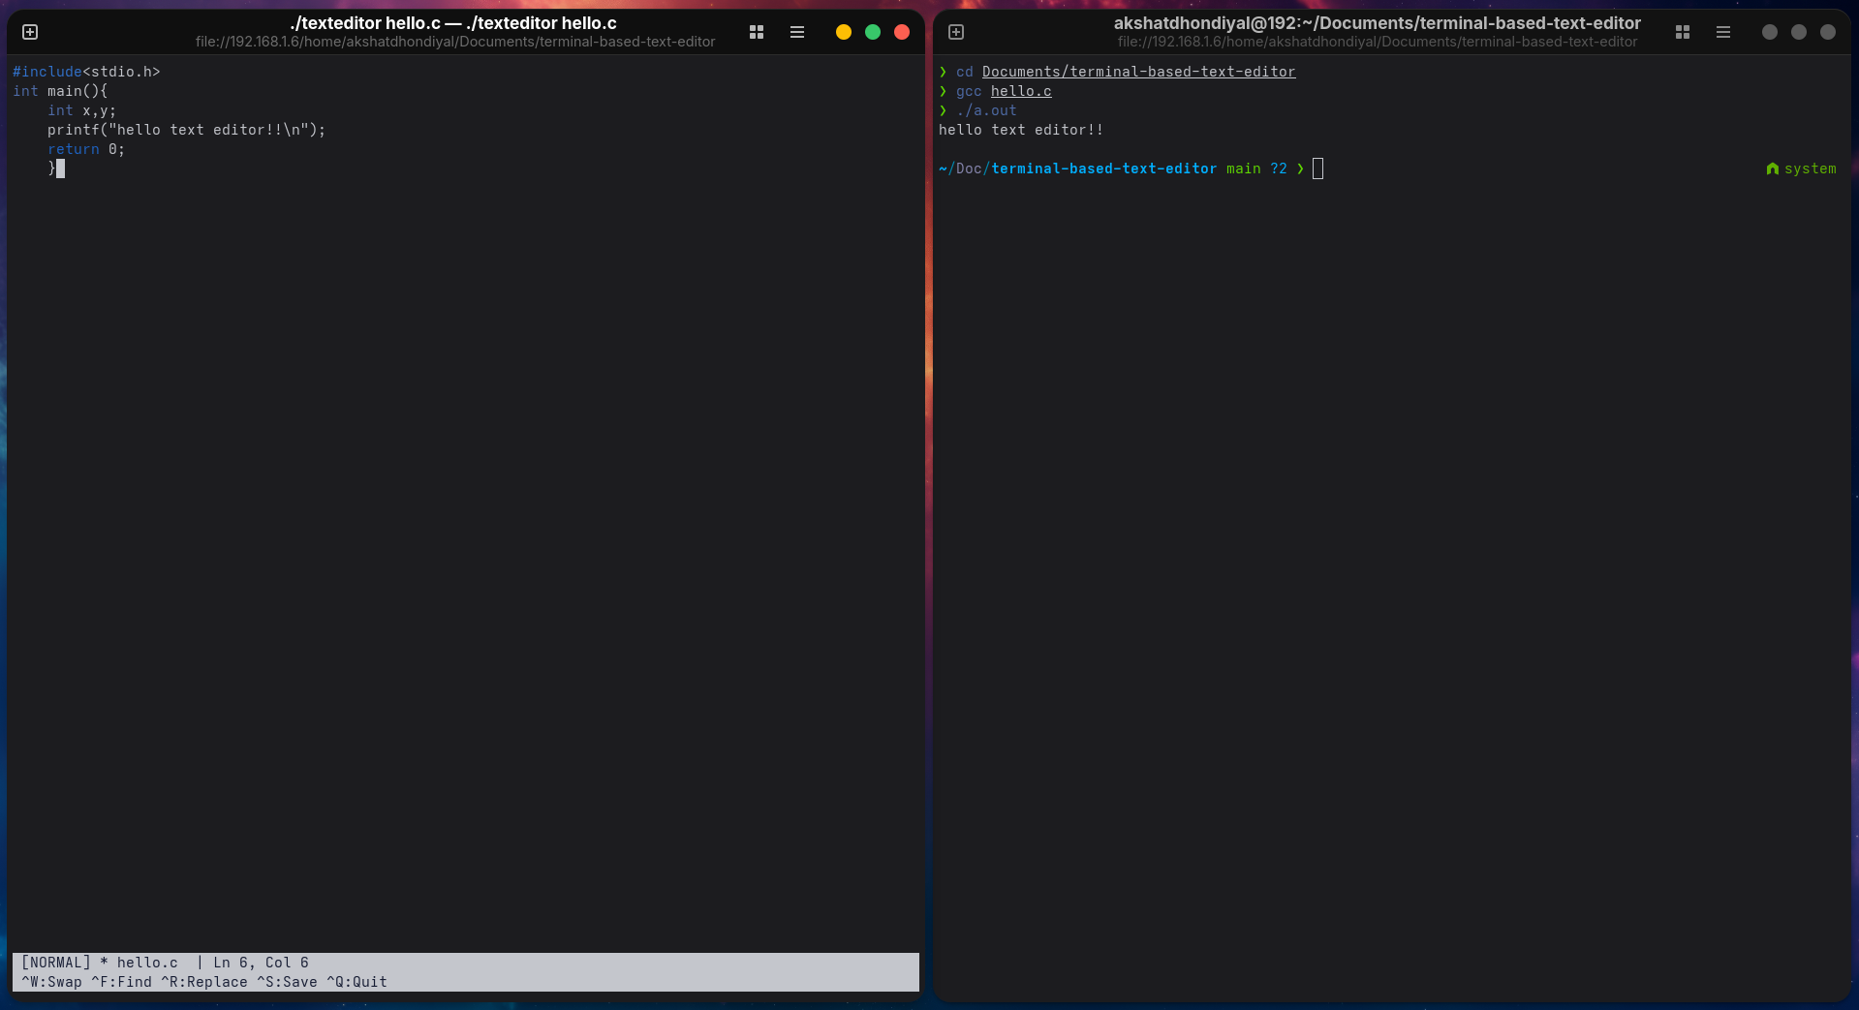Close the texteditor window with red button
This screenshot has width=1859, height=1010.
[x=902, y=32]
